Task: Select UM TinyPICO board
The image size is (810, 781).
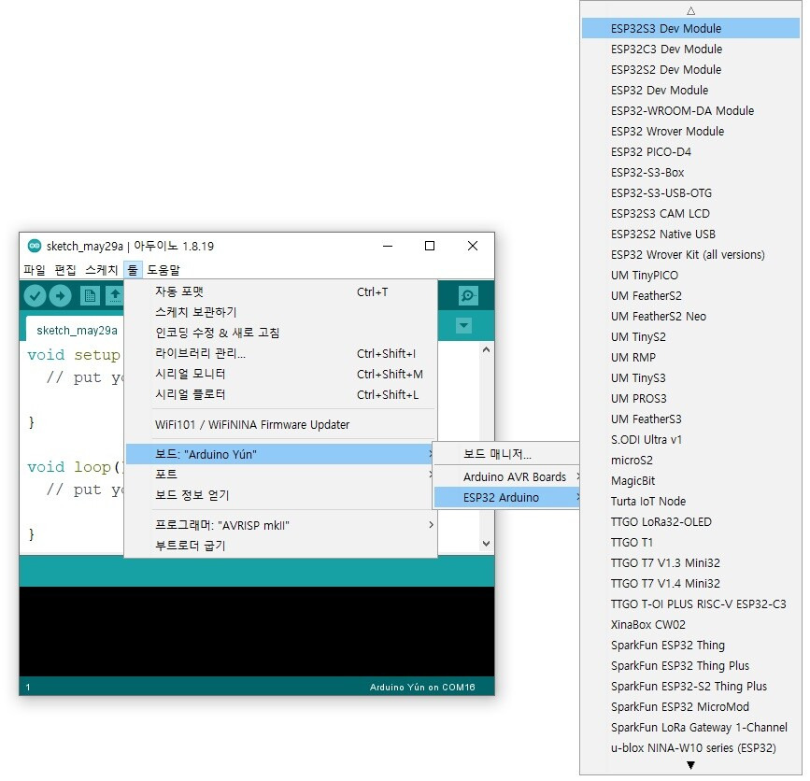Action: pos(690,276)
